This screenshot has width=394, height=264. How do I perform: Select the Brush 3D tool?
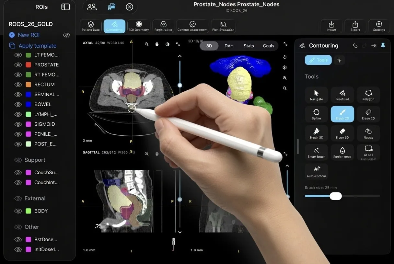[316, 133]
